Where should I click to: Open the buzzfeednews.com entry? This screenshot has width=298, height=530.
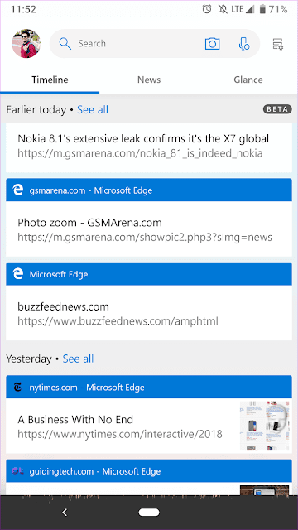63,306
